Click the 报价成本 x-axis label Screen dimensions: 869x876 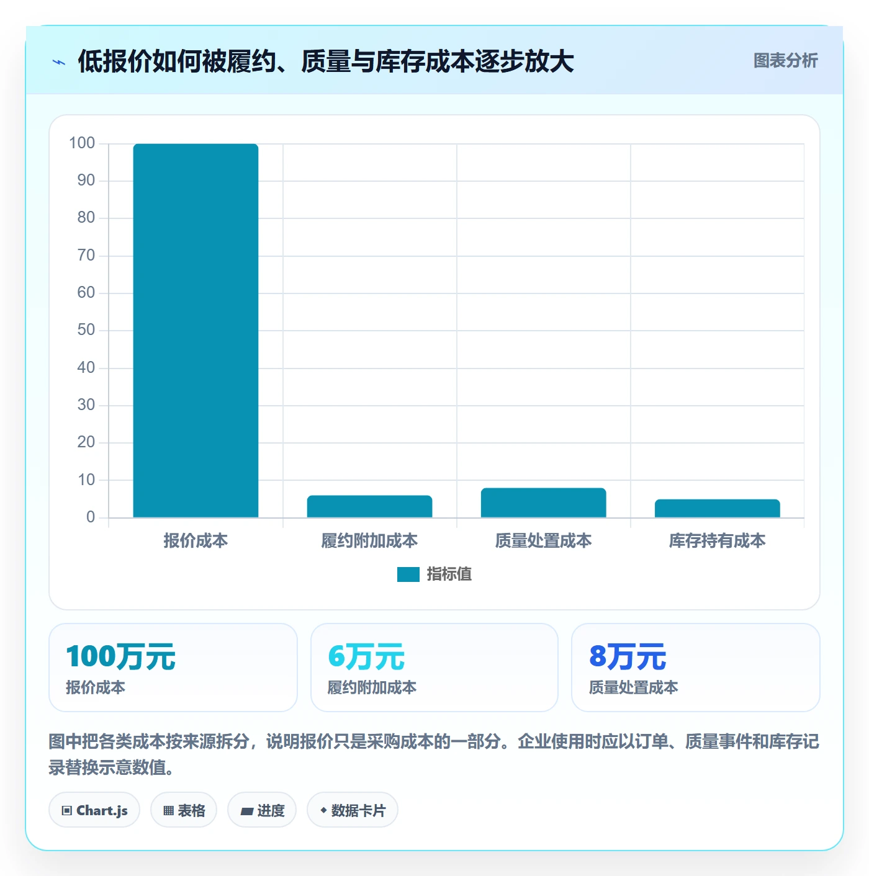click(196, 541)
